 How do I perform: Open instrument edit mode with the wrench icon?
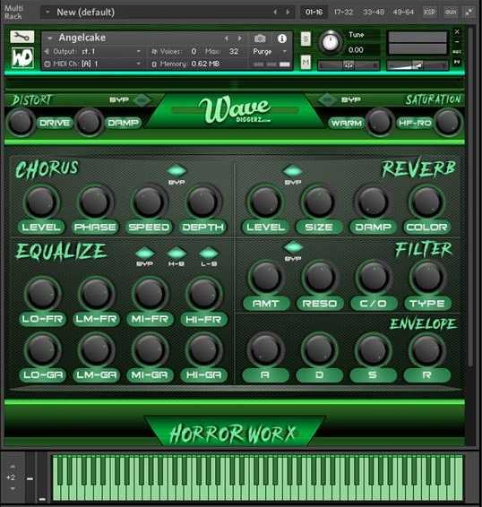tap(22, 38)
